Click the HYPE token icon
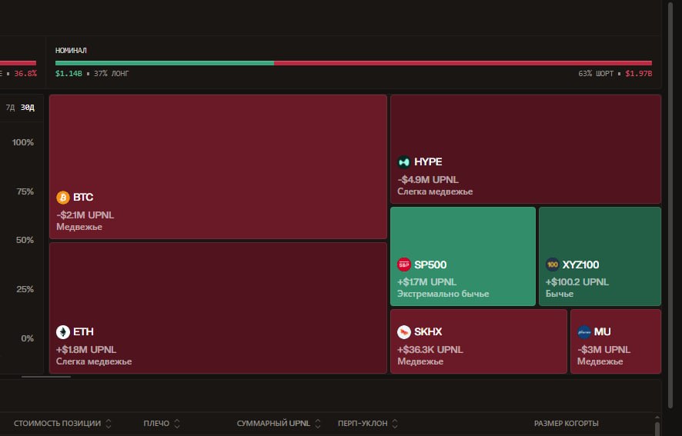The width and height of the screenshot is (682, 436). pos(404,162)
